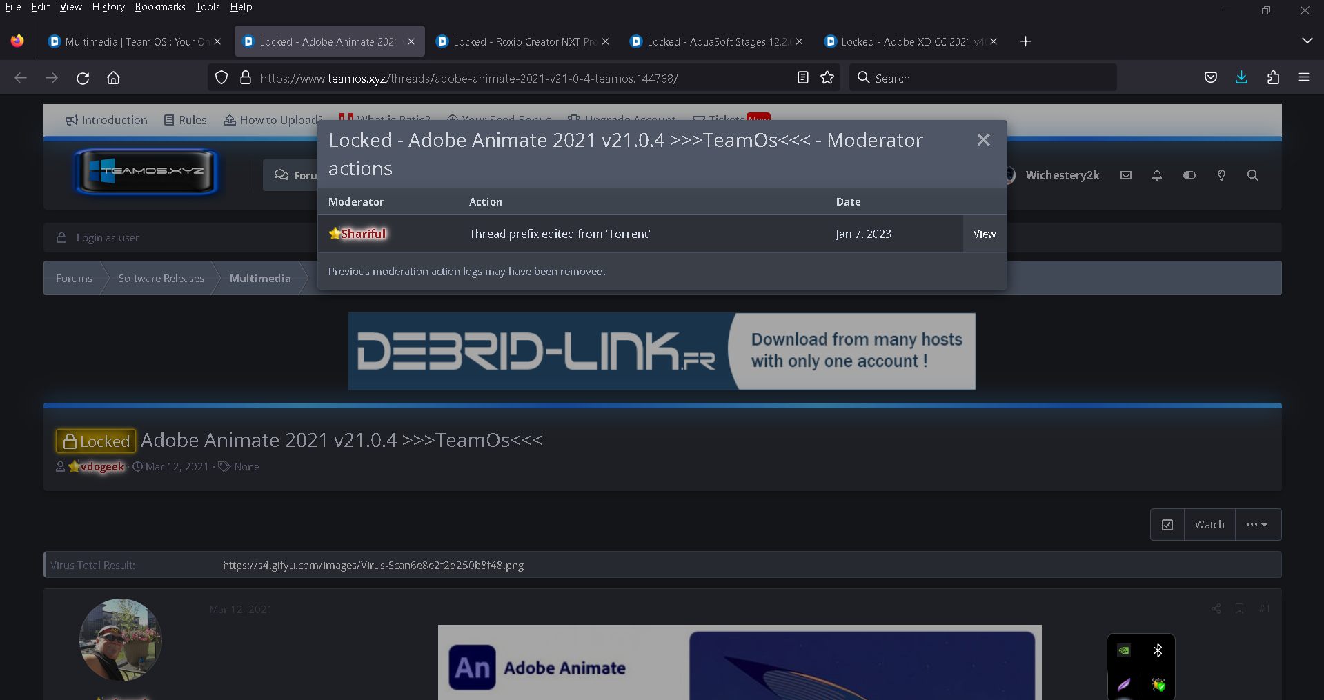The image size is (1324, 700).
Task: Open the NVIDIA tray icon
Action: (x=1124, y=650)
